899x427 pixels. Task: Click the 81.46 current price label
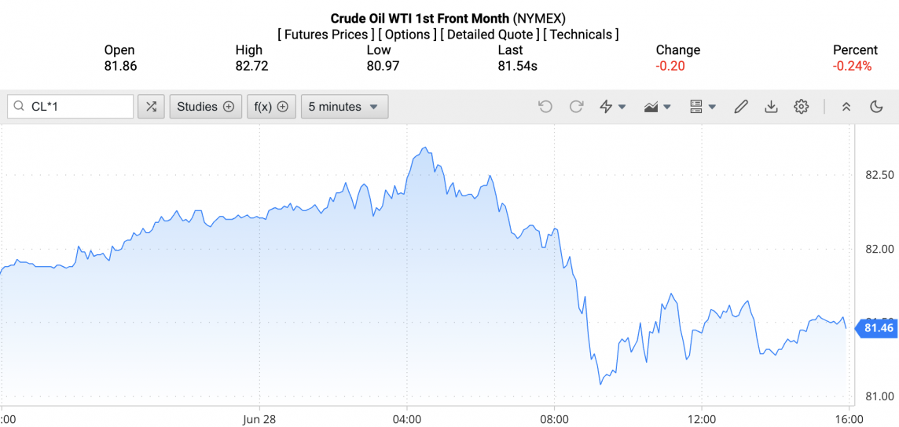coord(878,328)
